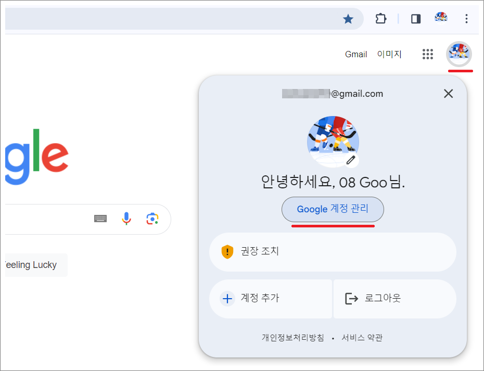Open the 이미지 link
The image size is (484, 371).
point(389,54)
